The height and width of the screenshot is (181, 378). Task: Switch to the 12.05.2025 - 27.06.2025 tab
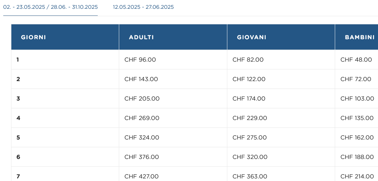143,7
